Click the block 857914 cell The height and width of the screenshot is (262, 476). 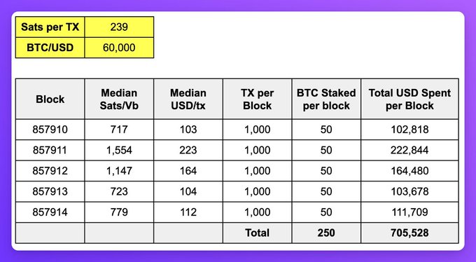click(50, 212)
